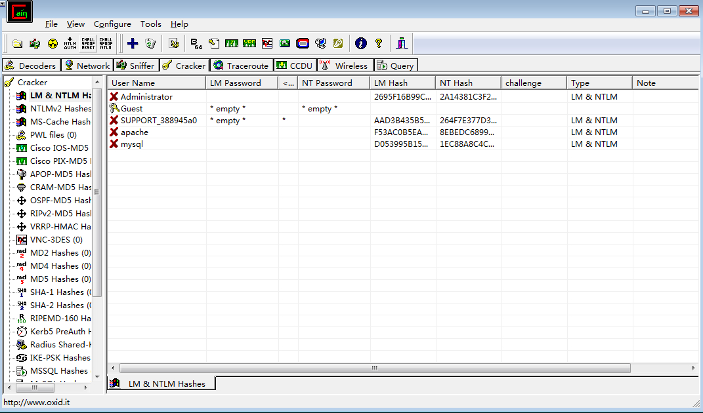Screen dimensions: 703x413
Task: Open the Box Revealer monitor icon
Action: coord(320,43)
